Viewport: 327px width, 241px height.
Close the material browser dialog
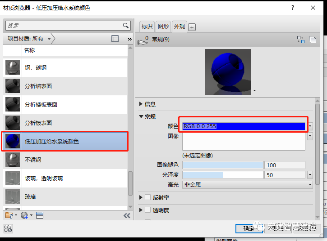click(313, 8)
